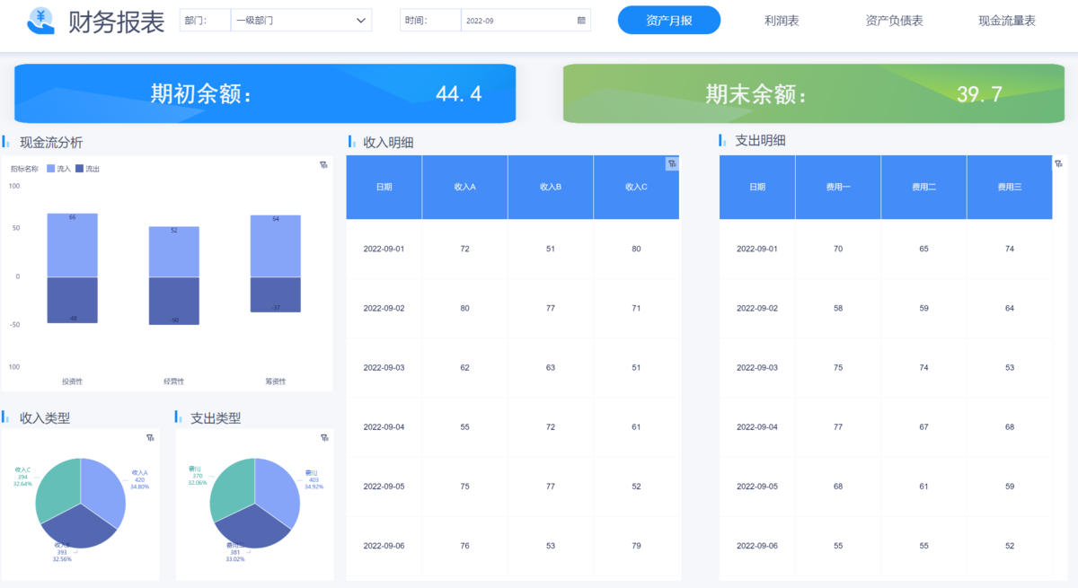Click the 收入B column header
This screenshot has width=1078, height=588.
pos(551,187)
